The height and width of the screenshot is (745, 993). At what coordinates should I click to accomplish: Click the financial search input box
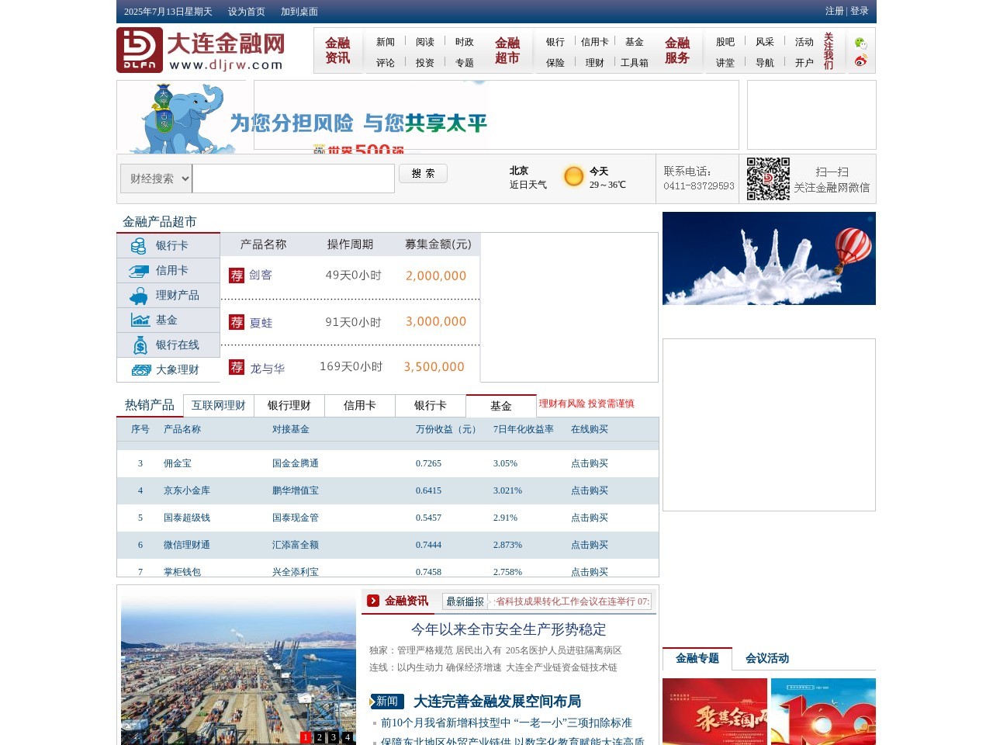click(x=293, y=178)
